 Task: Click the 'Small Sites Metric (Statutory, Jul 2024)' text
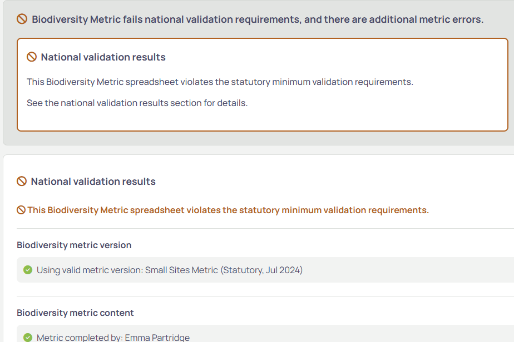point(224,270)
